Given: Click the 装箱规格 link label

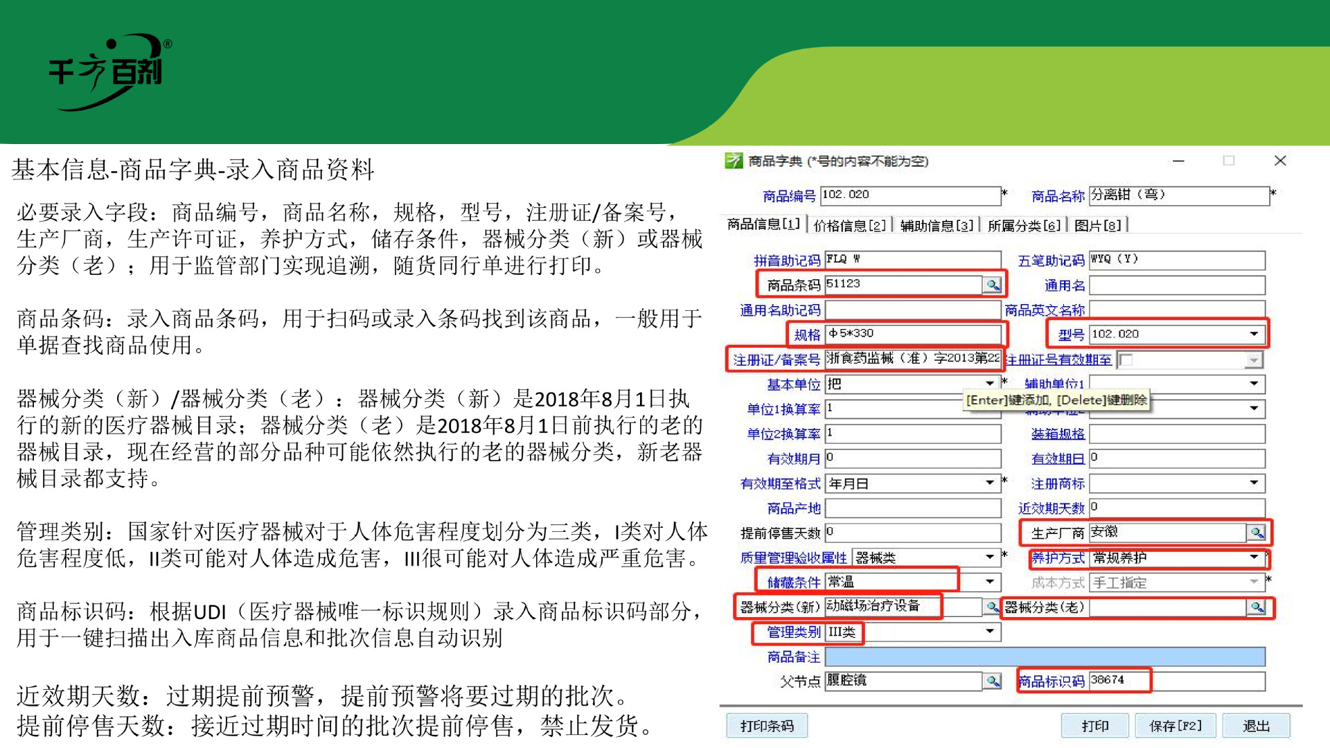Looking at the screenshot, I should tap(1058, 434).
